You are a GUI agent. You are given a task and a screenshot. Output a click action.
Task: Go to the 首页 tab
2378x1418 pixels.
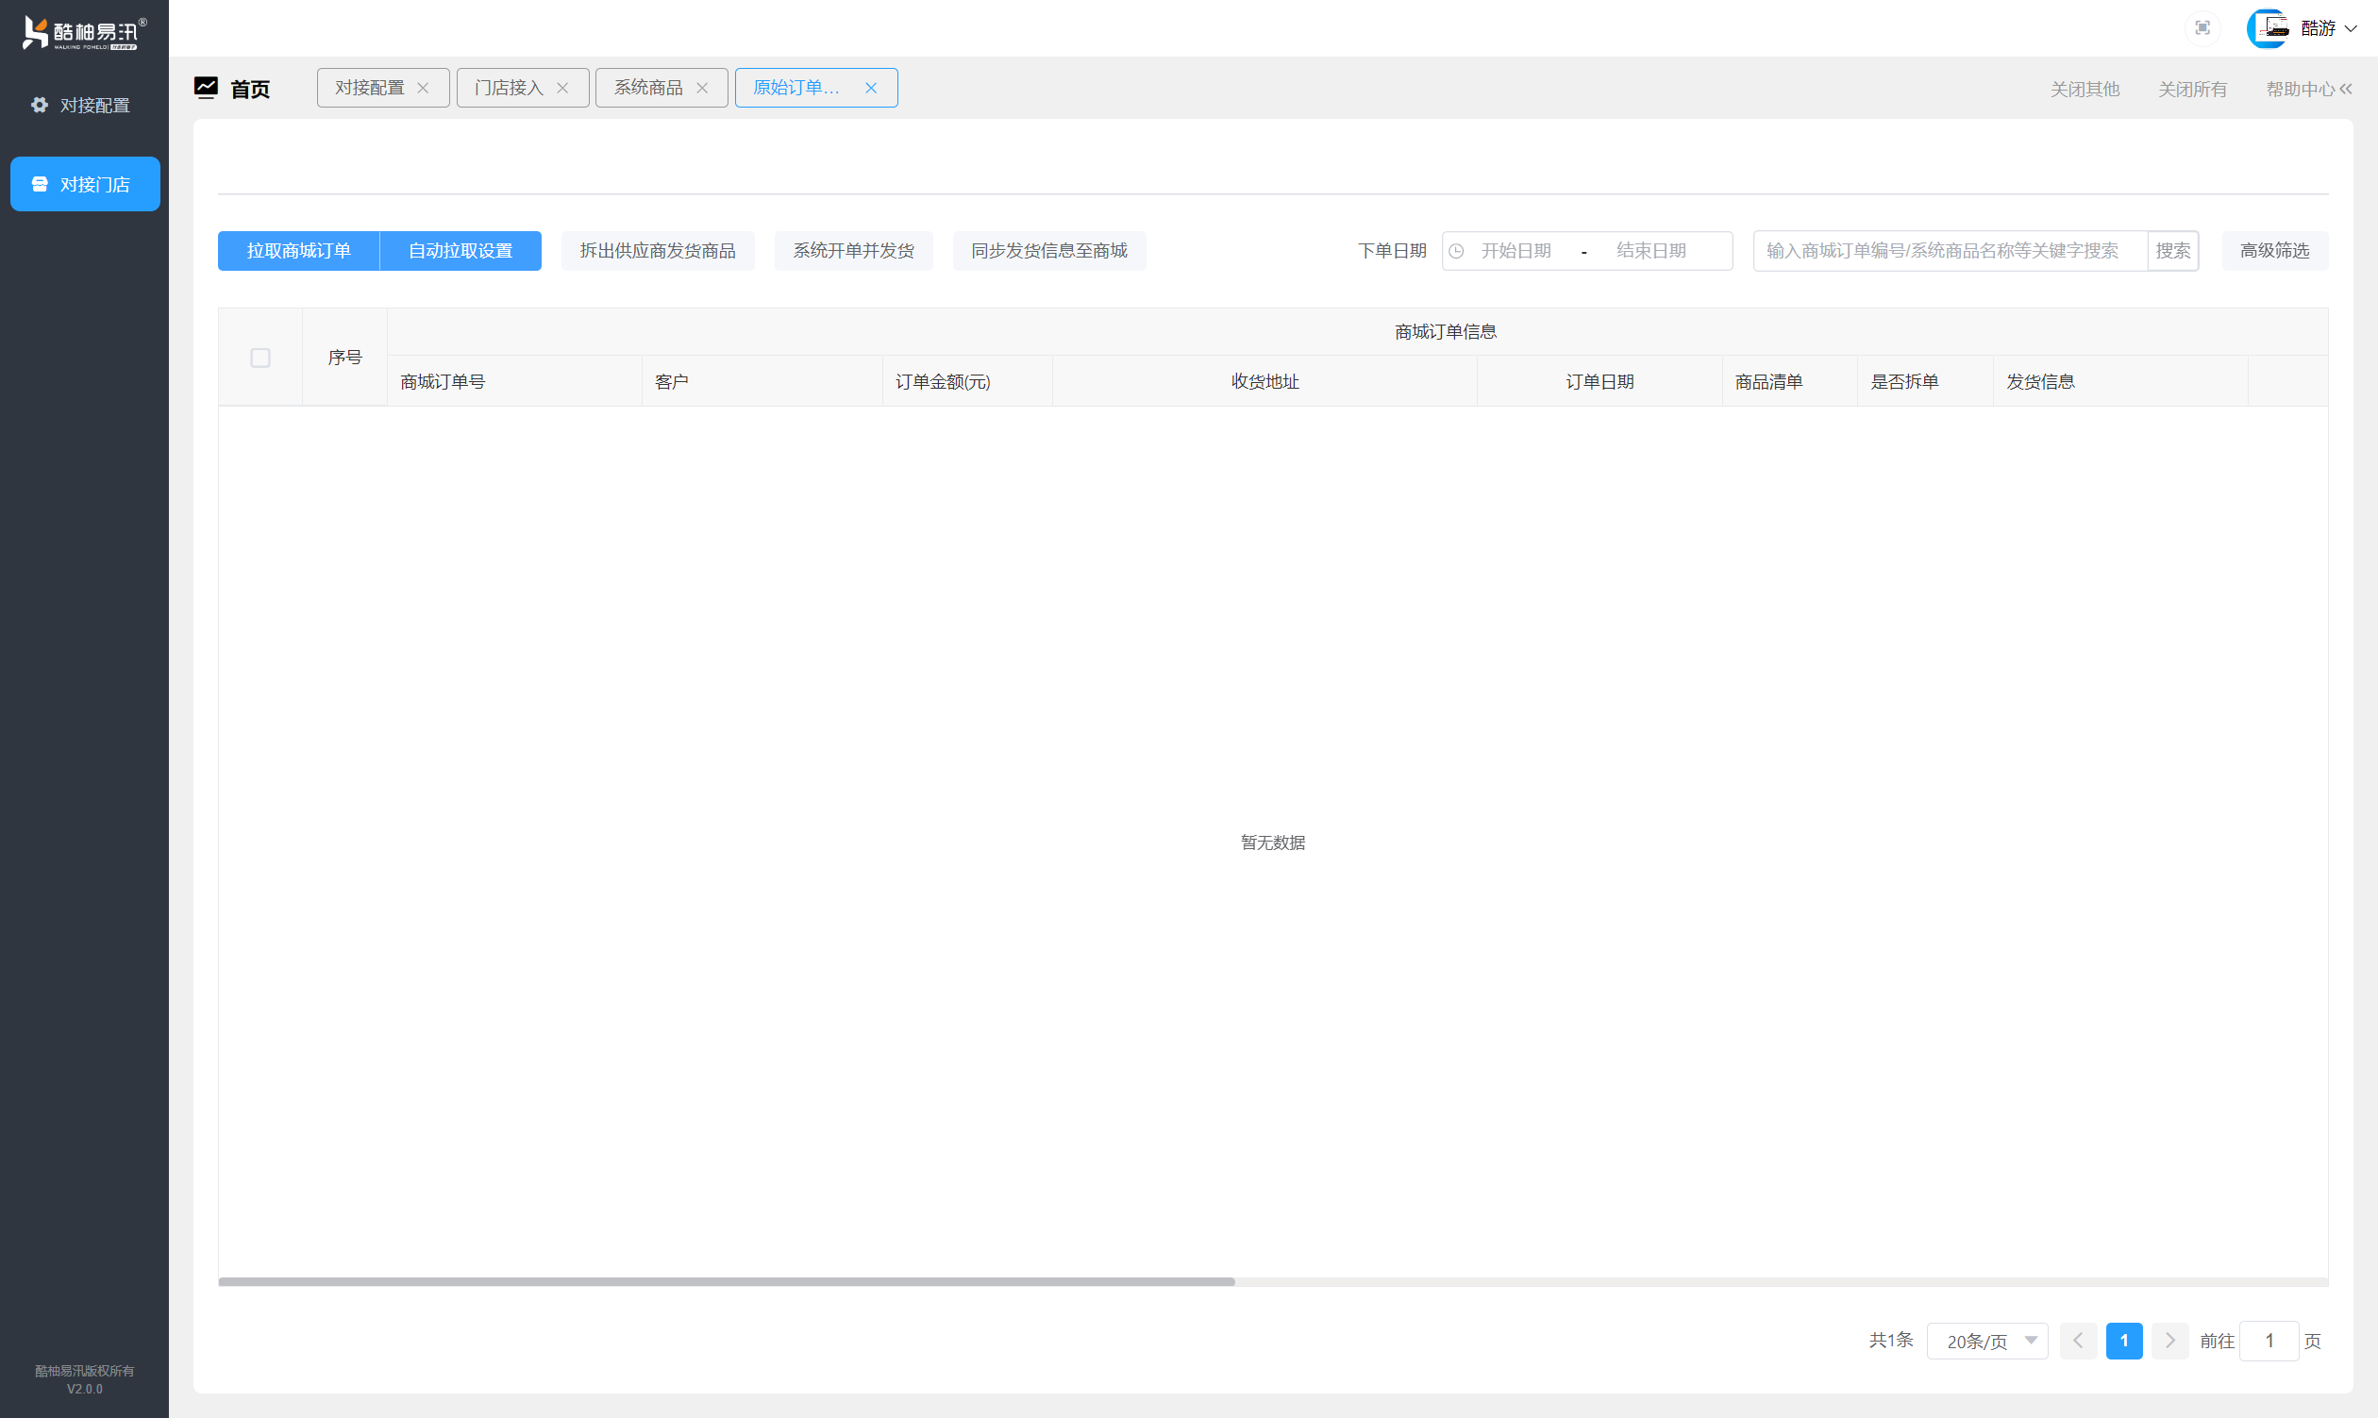(x=250, y=89)
